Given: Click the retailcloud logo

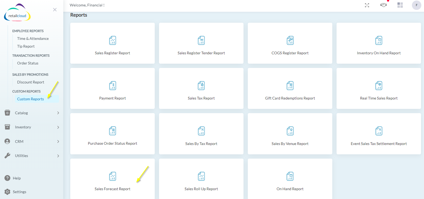Looking at the screenshot, I should (x=17, y=13).
